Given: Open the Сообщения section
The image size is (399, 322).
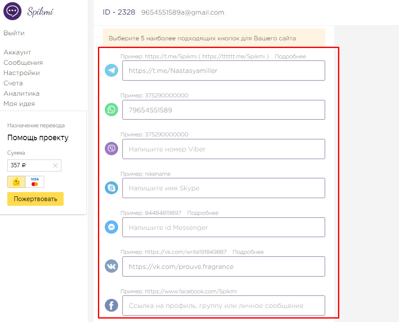Looking at the screenshot, I should pos(23,63).
